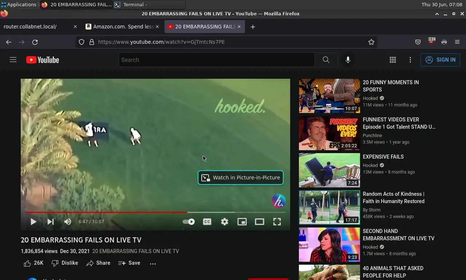The width and height of the screenshot is (466, 280).
Task: Enter full screen mode
Action: point(277,222)
